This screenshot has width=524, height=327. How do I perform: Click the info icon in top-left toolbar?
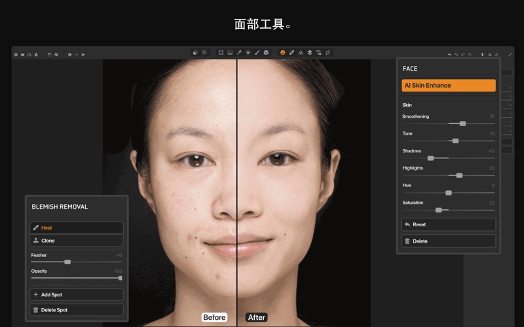pos(69,54)
